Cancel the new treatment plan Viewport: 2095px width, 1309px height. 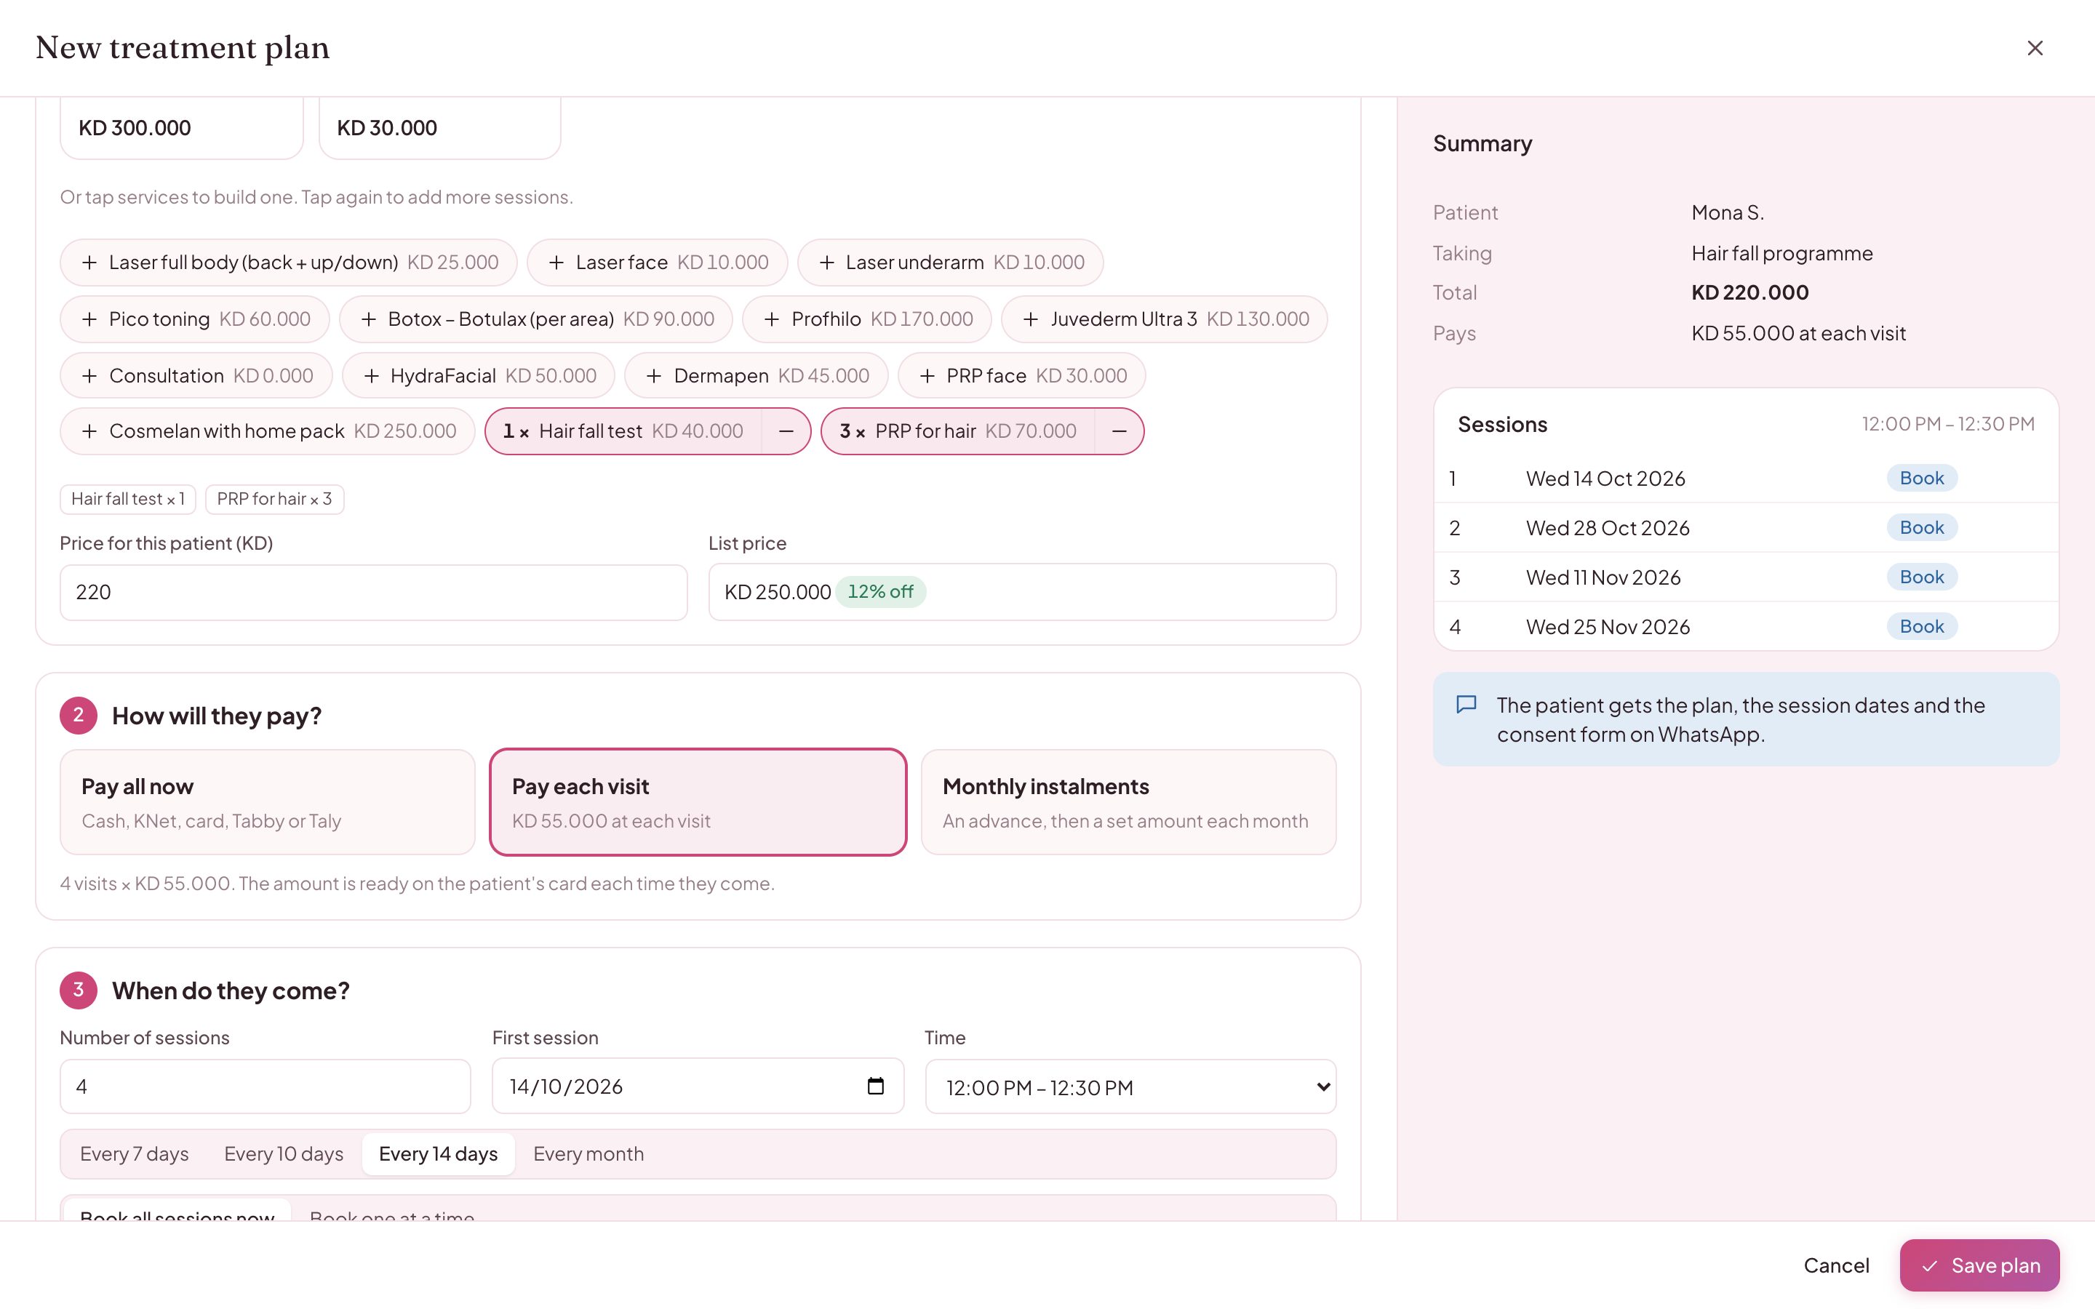[x=1836, y=1265]
